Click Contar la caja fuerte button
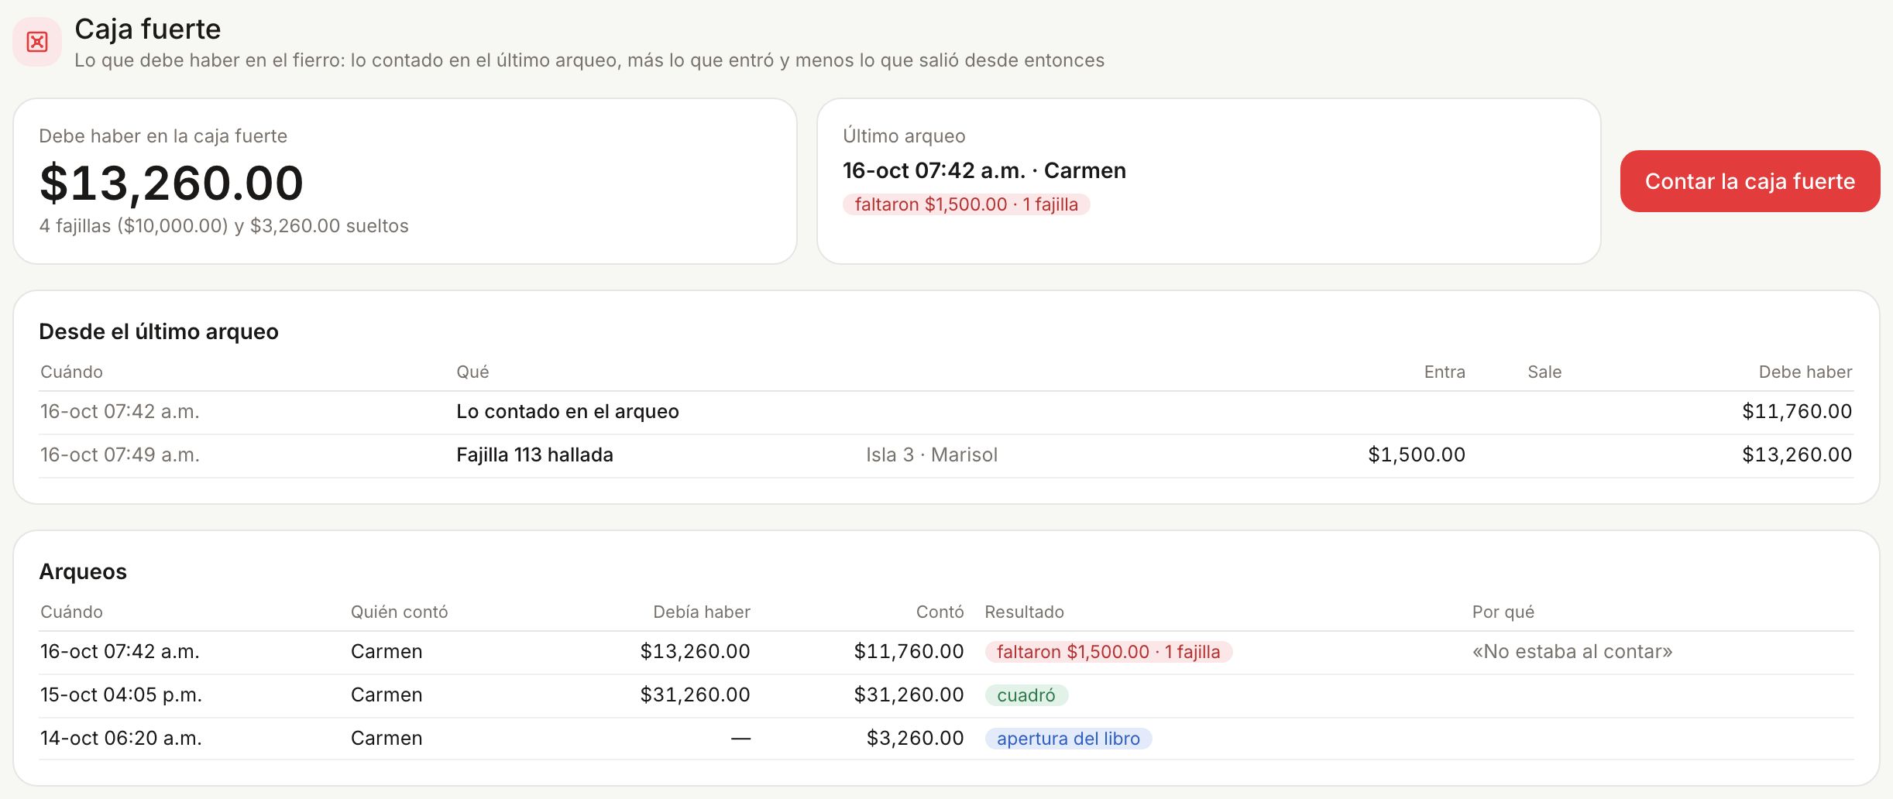The image size is (1893, 799). (1750, 181)
